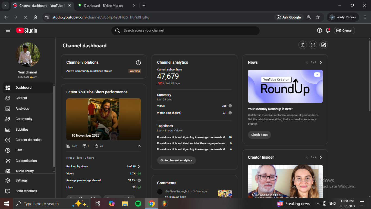Click the hamburger menu in Studio header
The width and height of the screenshot is (371, 209).
pyautogui.click(x=8, y=30)
